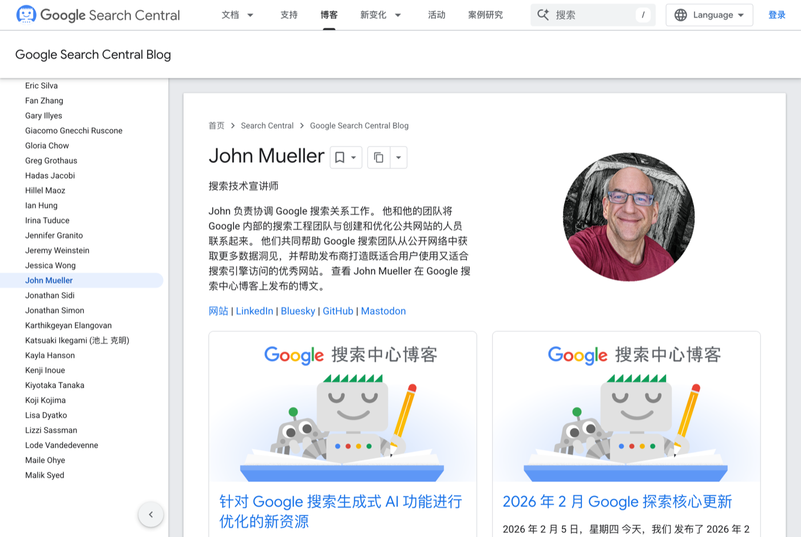The image size is (801, 537).
Task: Open John Mueller's Bluesky link
Action: [x=298, y=311]
